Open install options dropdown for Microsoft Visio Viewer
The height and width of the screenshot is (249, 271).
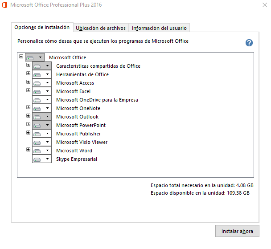pyautogui.click(x=42, y=142)
